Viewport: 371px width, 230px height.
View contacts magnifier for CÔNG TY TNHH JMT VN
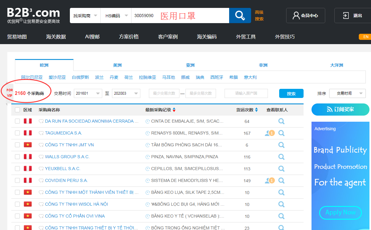tap(281, 145)
